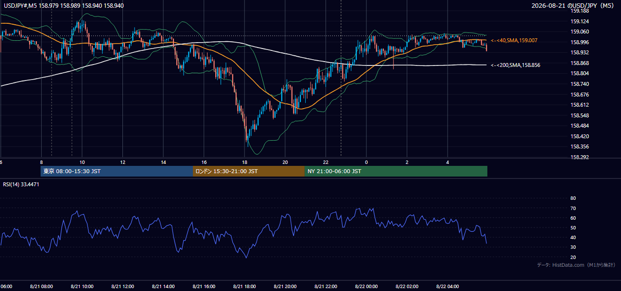The image size is (621, 291).
Task: Click the RSI(14) 33.4471 indicator label
Action: click(21, 184)
